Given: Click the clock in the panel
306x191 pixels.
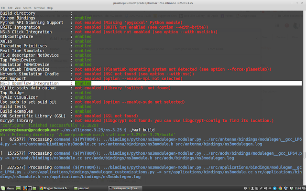Looking at the screenshot, I should (x=297, y=188).
